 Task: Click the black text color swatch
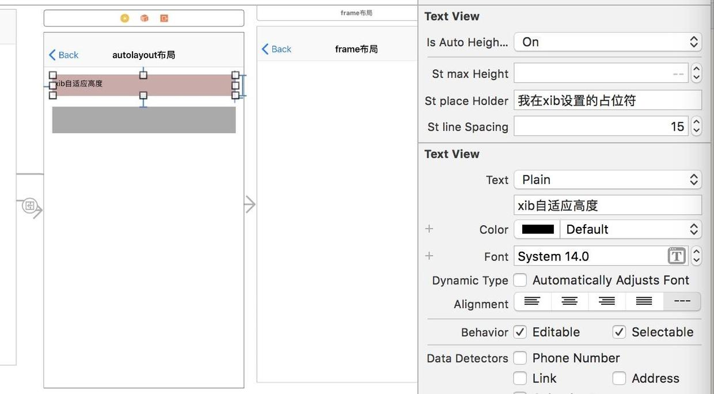[537, 229]
